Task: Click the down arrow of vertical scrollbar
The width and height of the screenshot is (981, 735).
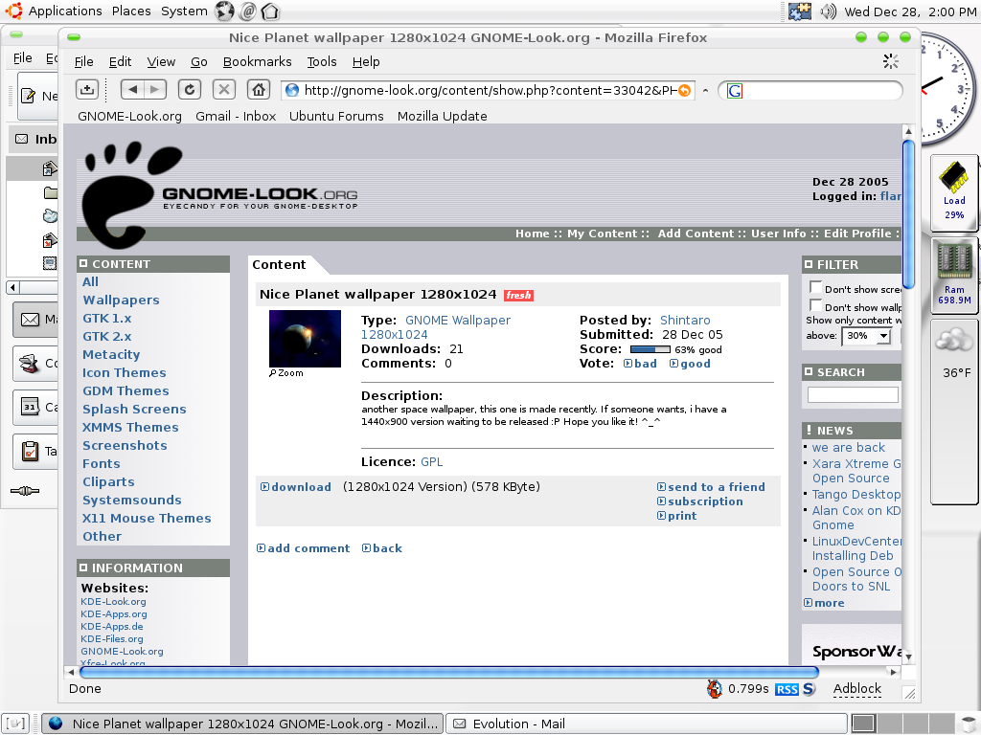Action: [908, 657]
